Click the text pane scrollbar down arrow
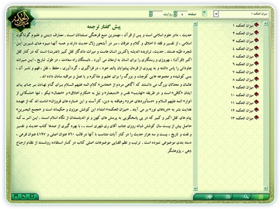This screenshot has height=209, width=280. click(x=195, y=189)
